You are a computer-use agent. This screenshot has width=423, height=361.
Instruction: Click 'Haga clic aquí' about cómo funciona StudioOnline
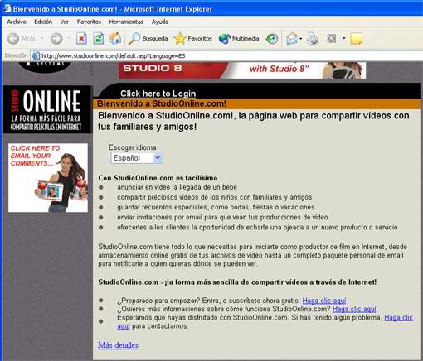(354, 309)
